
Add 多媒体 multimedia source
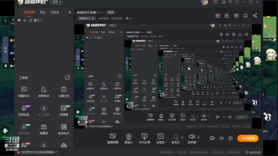point(161,138)
